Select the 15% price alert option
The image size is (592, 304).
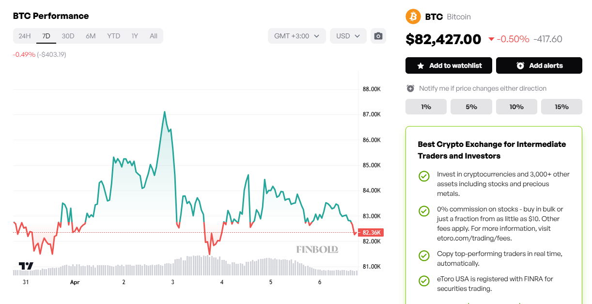click(x=561, y=107)
